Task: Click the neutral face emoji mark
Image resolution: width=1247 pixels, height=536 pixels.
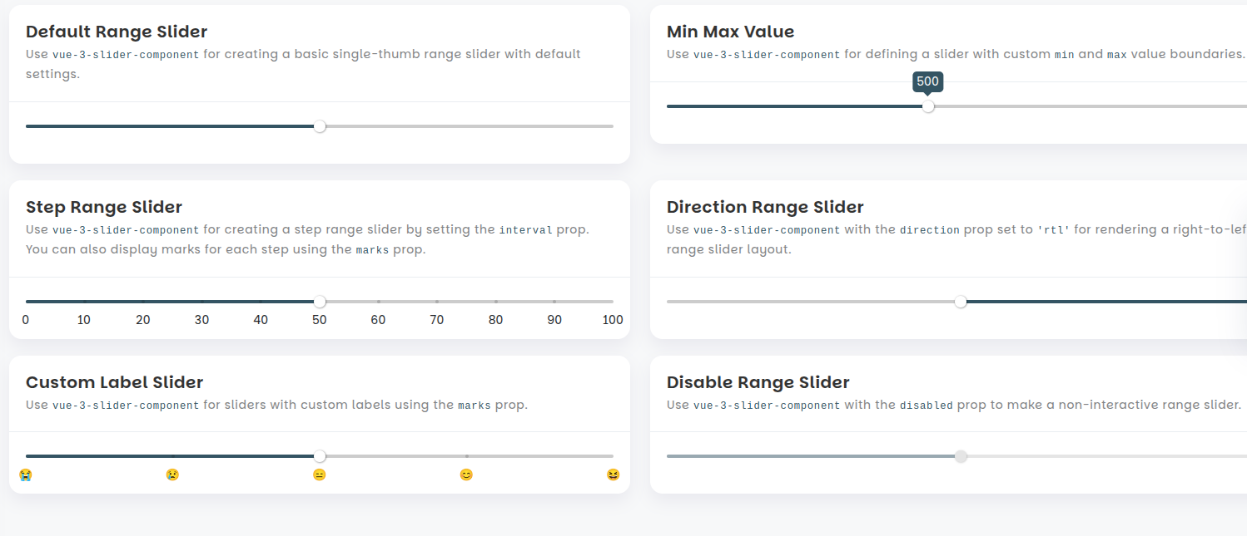Action: [x=320, y=475]
